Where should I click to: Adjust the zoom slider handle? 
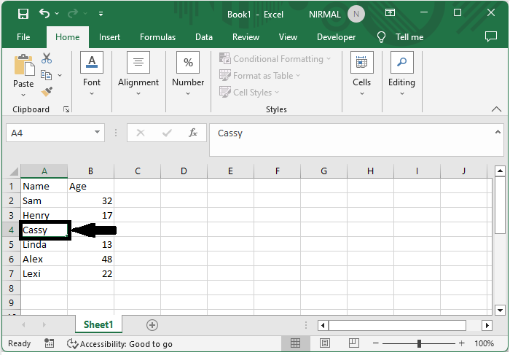[x=419, y=343]
